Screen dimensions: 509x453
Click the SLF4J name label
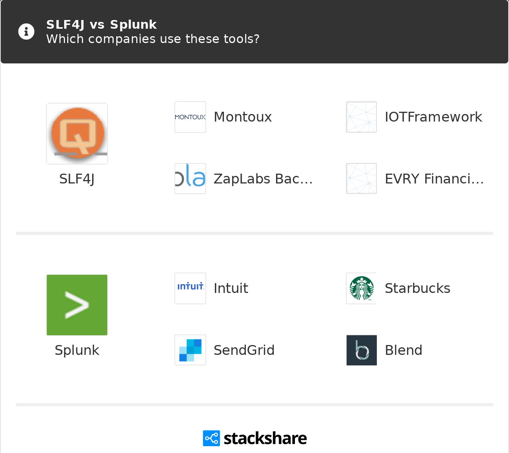coord(77,179)
